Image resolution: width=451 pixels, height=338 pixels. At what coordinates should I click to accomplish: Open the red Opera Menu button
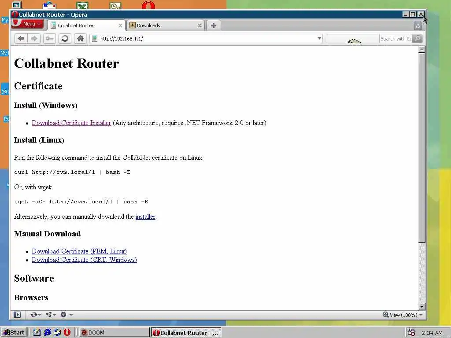click(27, 24)
